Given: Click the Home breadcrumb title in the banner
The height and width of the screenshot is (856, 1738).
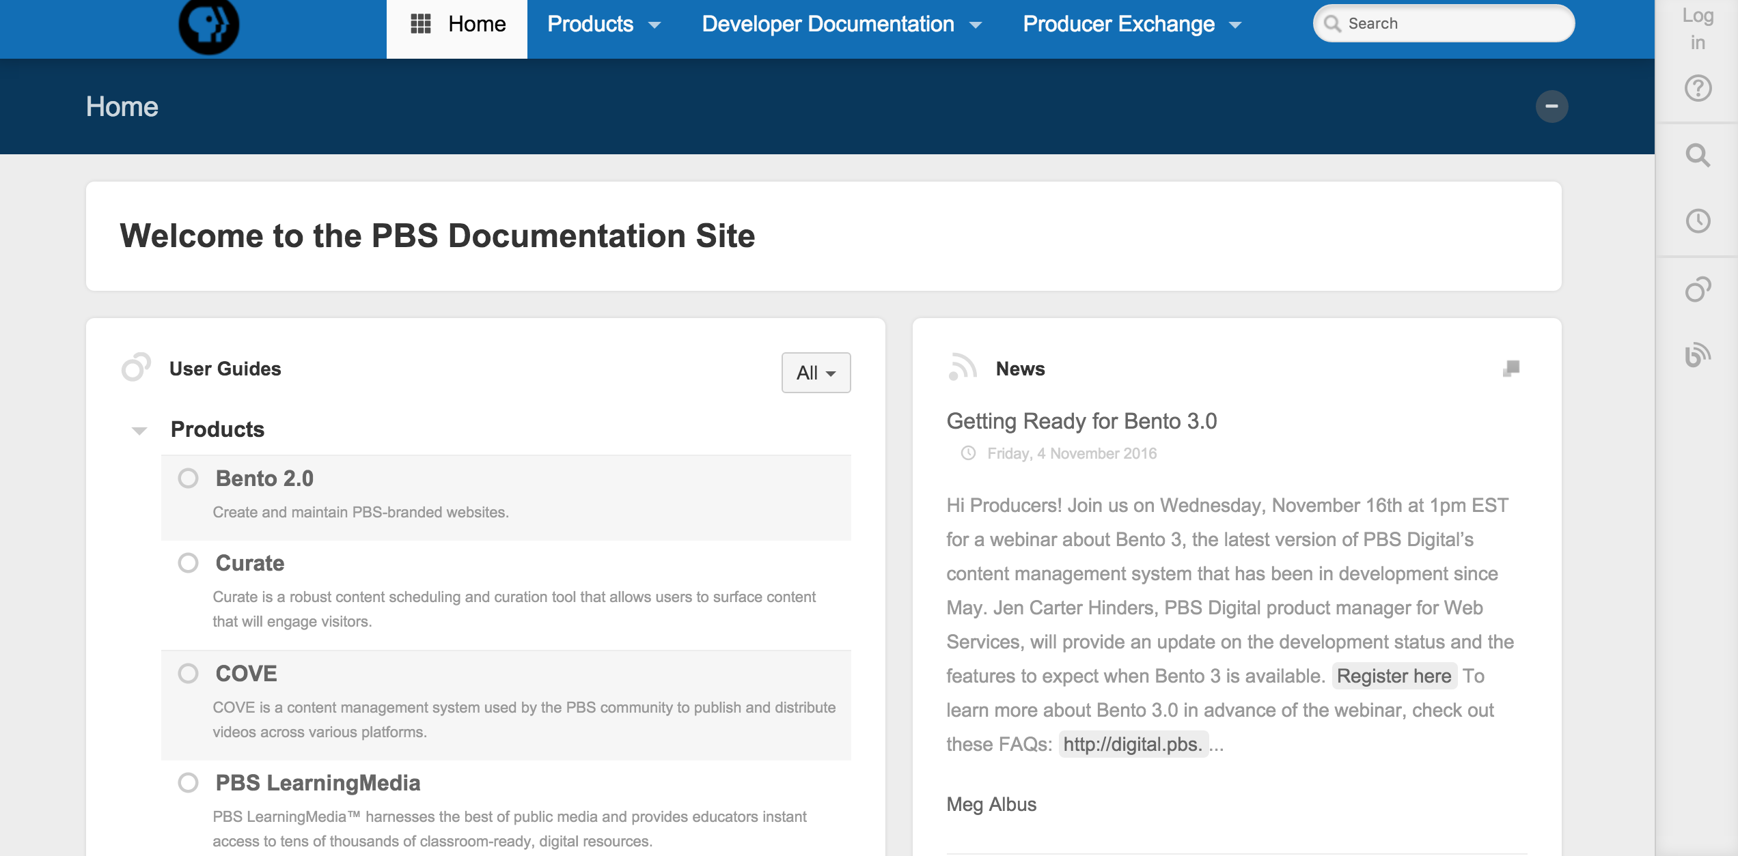Looking at the screenshot, I should (122, 106).
